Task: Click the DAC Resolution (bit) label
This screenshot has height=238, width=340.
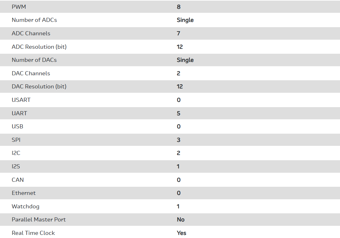Action: (x=39, y=87)
